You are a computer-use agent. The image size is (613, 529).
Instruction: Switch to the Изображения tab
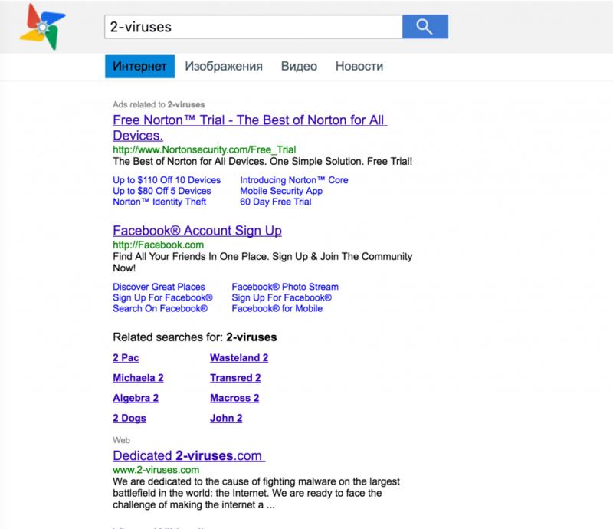pos(224,66)
